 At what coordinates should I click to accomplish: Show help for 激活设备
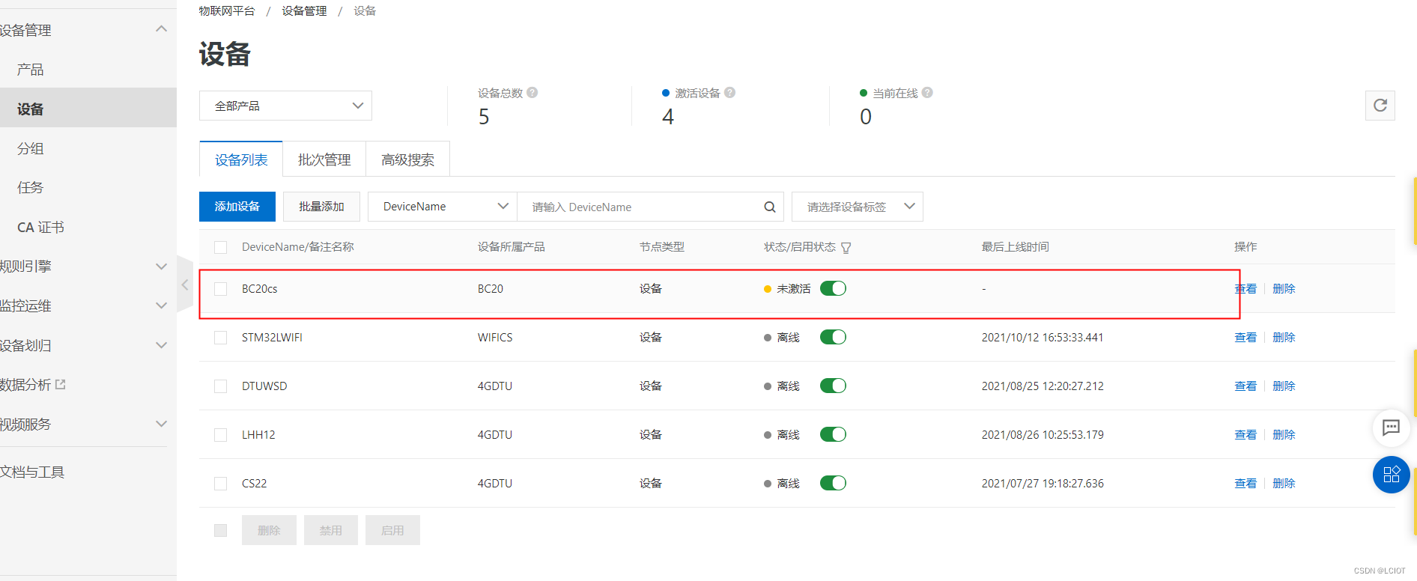pyautogui.click(x=729, y=93)
